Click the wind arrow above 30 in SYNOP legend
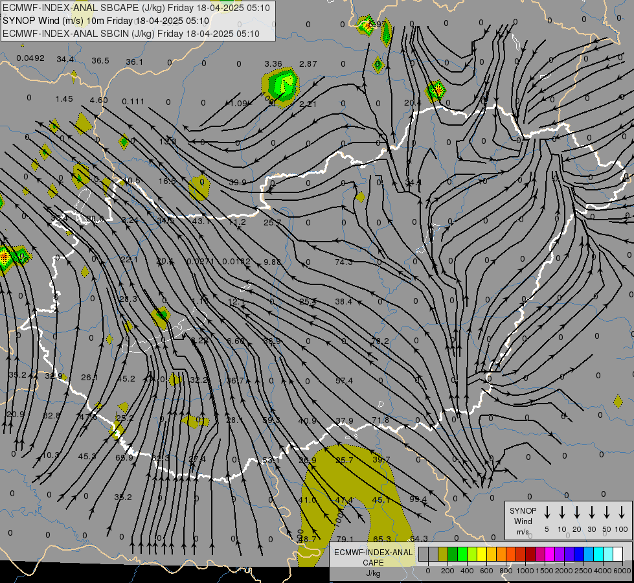This screenshot has width=634, height=583. click(x=591, y=512)
